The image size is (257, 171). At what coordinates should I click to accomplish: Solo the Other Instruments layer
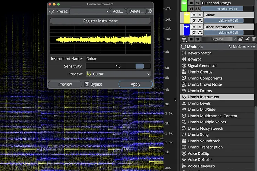click(200, 27)
